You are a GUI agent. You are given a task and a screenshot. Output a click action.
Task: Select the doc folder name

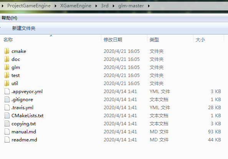(16, 59)
